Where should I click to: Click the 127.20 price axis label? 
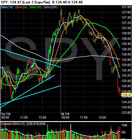click(126, 23)
